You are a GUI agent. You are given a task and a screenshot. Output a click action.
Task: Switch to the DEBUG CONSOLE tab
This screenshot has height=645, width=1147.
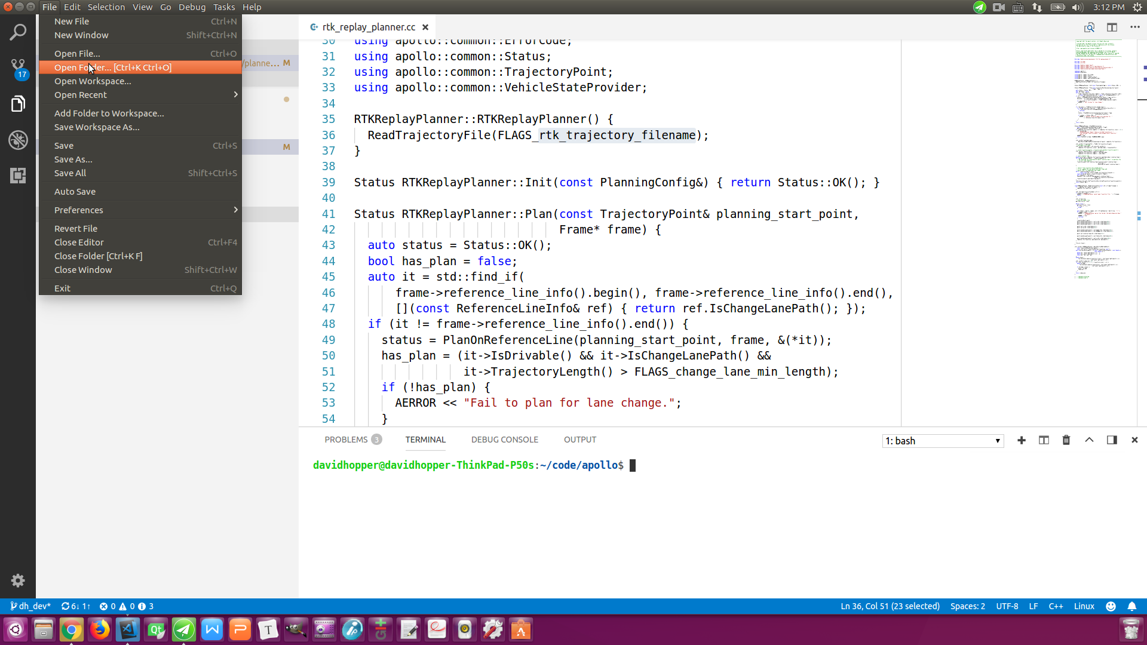[x=505, y=440]
